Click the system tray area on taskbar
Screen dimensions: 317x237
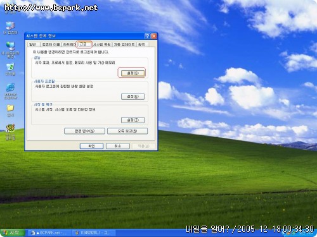[x=300, y=233]
